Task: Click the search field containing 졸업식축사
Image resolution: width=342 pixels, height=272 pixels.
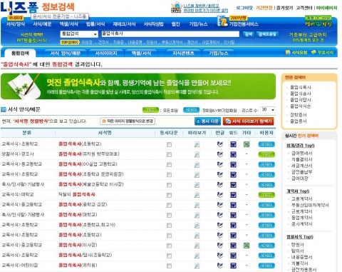Action: (x=170, y=34)
